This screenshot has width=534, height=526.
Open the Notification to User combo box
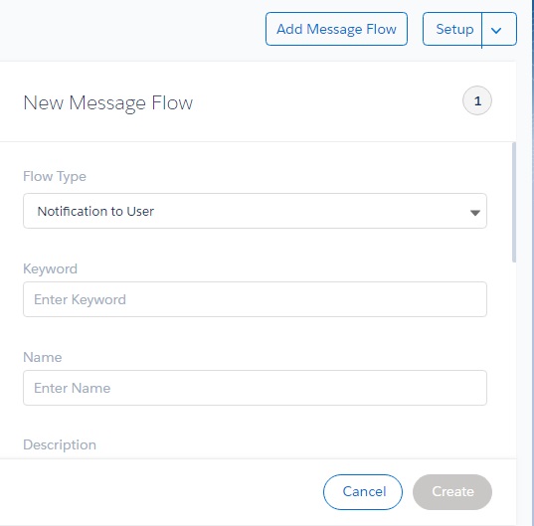coord(255,211)
